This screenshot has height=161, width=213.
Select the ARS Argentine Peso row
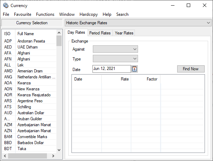(29, 101)
